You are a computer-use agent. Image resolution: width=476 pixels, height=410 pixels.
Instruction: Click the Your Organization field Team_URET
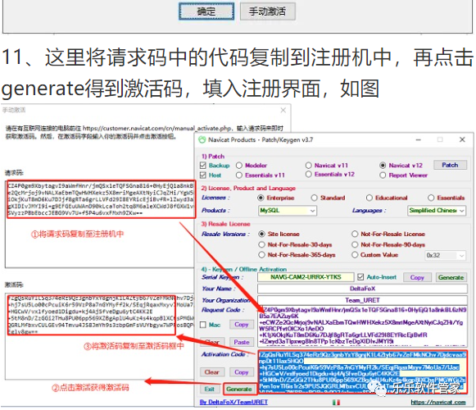[362, 300]
